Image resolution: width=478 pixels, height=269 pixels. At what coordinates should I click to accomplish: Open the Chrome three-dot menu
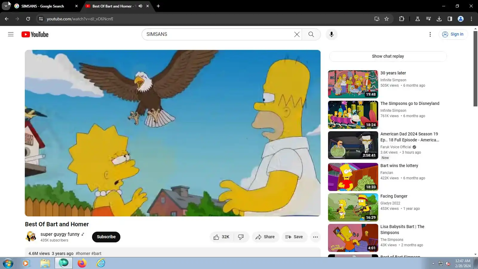[471, 19]
